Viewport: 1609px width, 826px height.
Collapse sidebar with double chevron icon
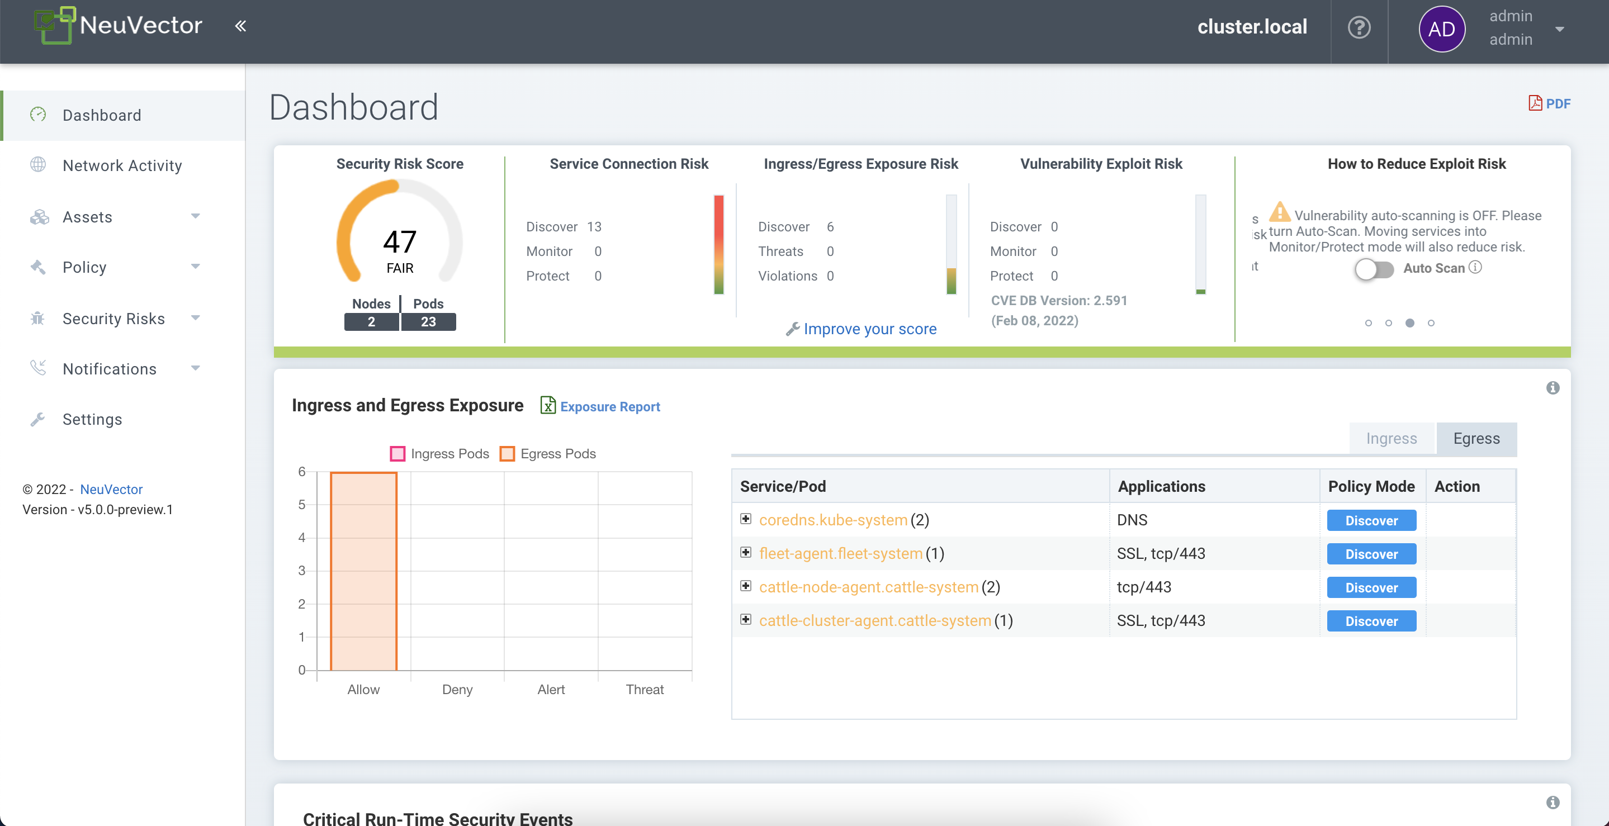coord(240,26)
